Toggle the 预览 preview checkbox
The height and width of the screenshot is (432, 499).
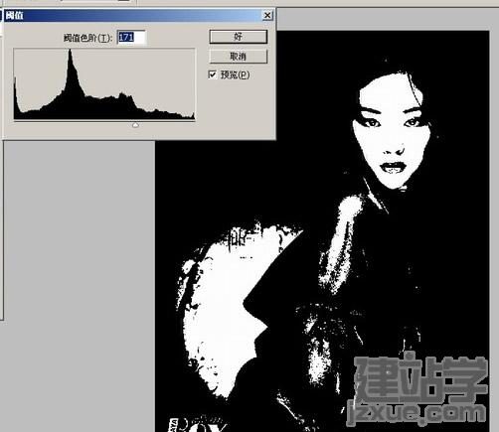(x=213, y=74)
